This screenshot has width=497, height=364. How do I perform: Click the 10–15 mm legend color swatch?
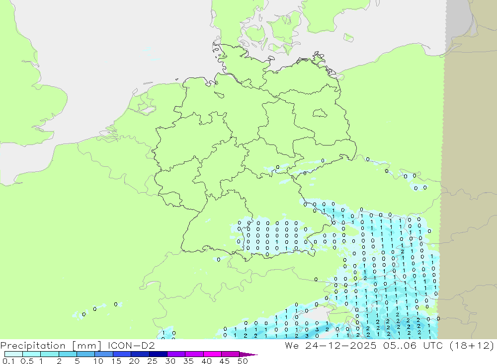pos(104,354)
